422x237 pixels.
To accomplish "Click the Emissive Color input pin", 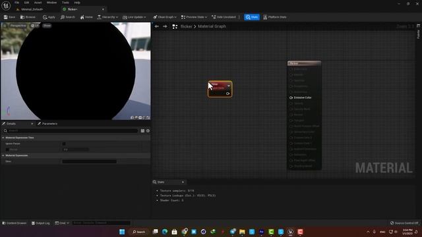I will click(291, 97).
